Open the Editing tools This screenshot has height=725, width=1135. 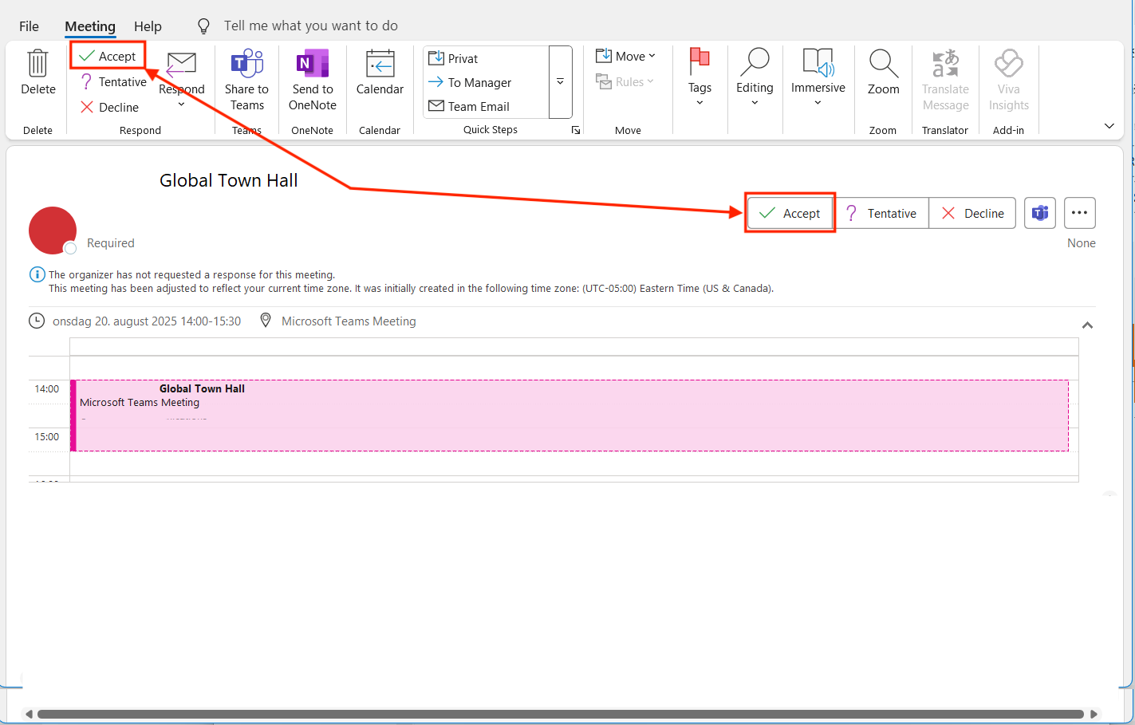754,76
